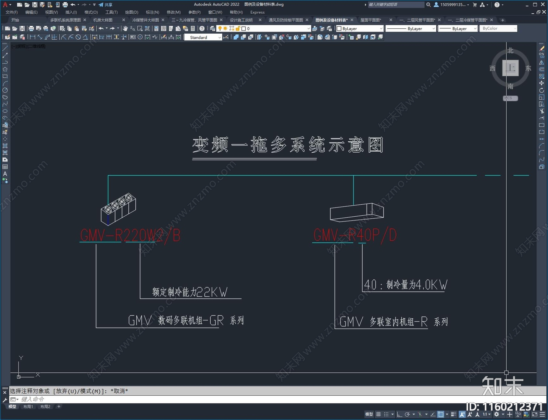Click the Zoom Window icon
The height and width of the screenshot is (420, 548).
[x=140, y=28]
